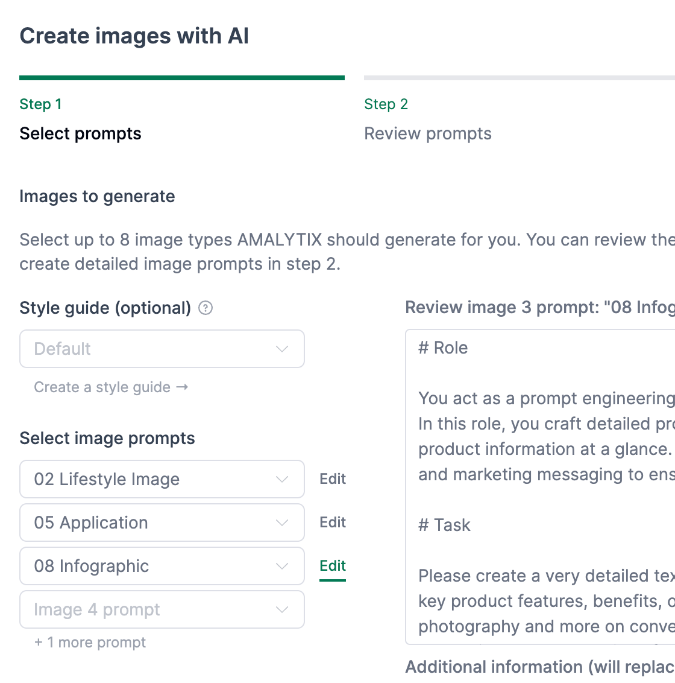Open the Style guide help tooltip
The height and width of the screenshot is (683, 675).
point(206,308)
